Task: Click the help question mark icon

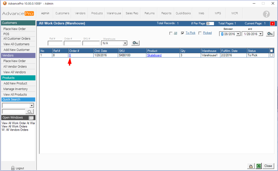Action: click(x=266, y=14)
